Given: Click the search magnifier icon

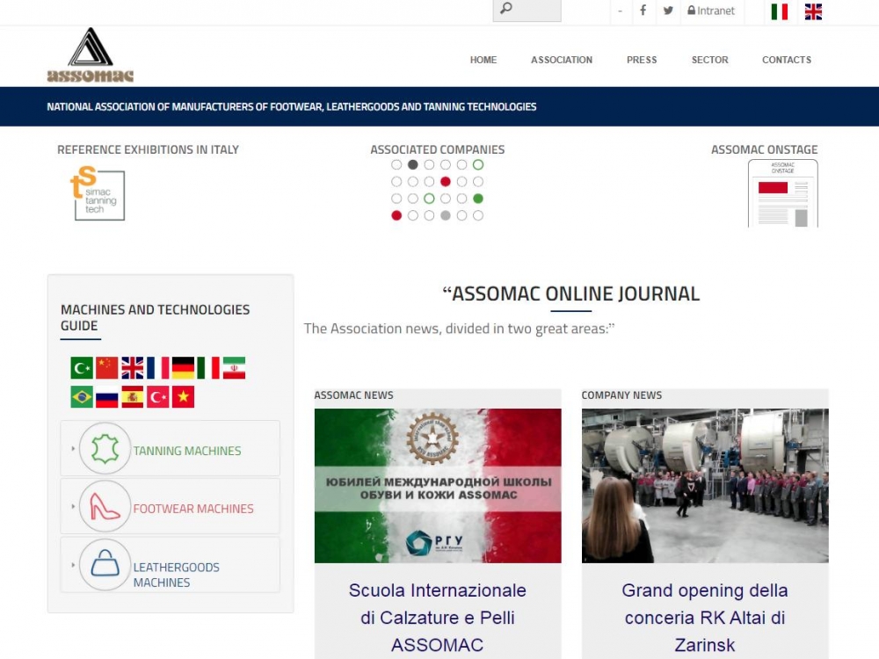Looking at the screenshot, I should click(x=506, y=9).
